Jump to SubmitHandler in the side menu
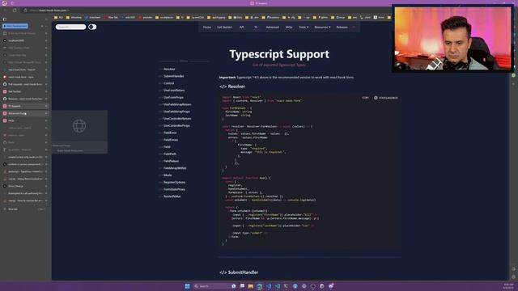 (x=174, y=76)
